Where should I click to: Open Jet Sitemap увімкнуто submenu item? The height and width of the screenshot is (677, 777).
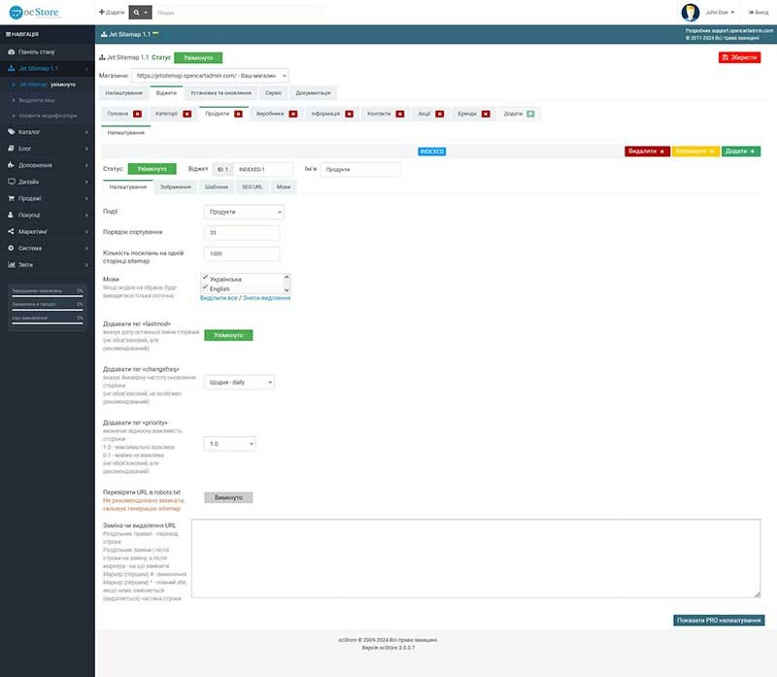click(47, 85)
